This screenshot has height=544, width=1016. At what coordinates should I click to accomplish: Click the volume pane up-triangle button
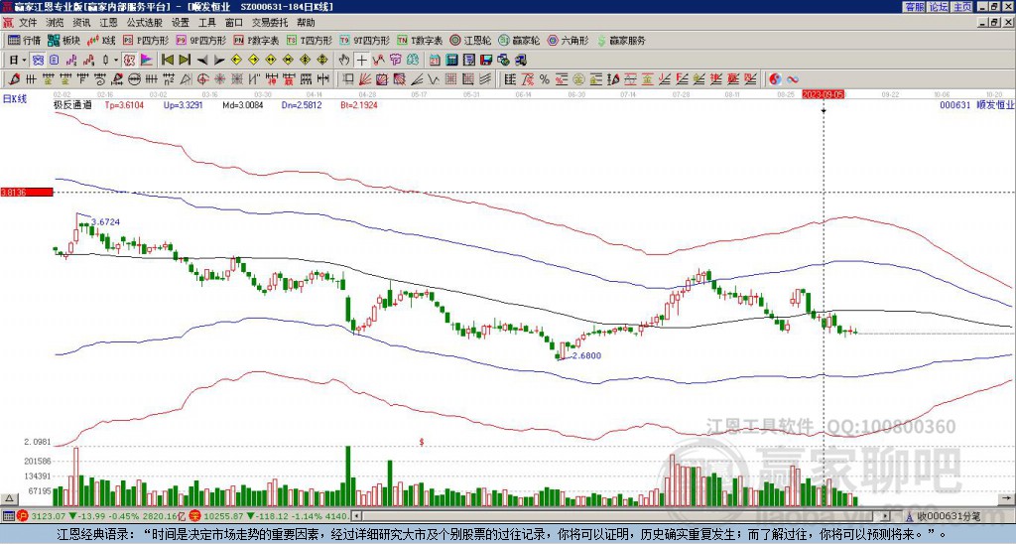click(x=9, y=499)
